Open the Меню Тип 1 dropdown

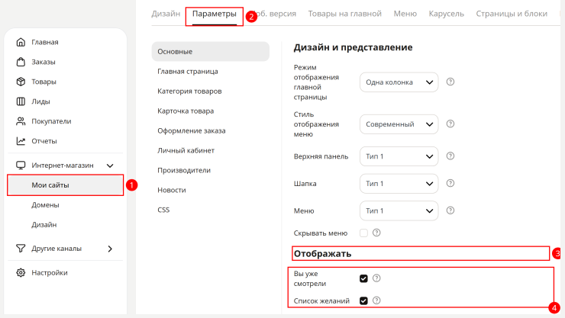pyautogui.click(x=399, y=211)
